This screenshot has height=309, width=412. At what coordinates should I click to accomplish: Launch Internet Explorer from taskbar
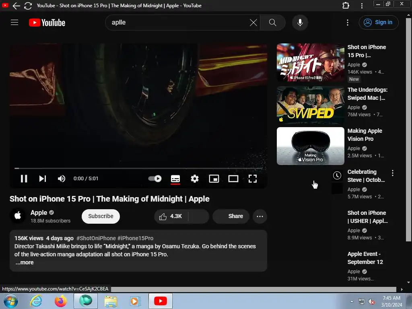point(36,301)
